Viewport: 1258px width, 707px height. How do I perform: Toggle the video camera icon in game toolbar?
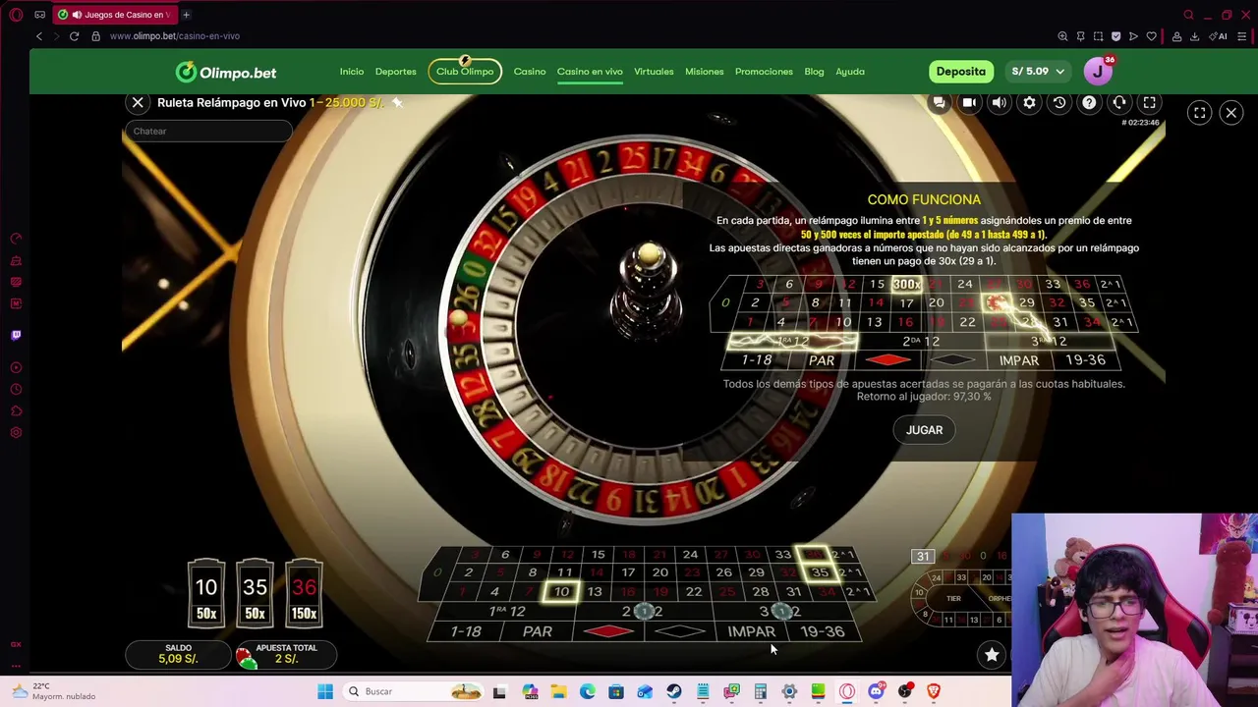(x=969, y=102)
